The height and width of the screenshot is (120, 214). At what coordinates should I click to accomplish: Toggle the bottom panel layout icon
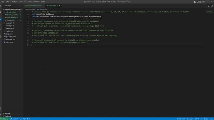tap(198, 2)
